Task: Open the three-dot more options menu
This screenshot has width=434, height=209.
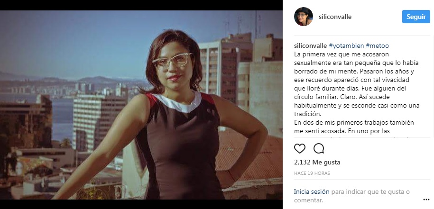Action: point(426,200)
